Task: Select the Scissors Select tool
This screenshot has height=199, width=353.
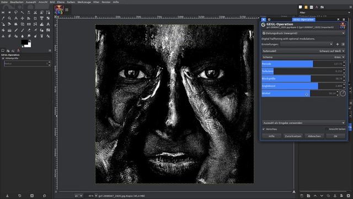Action: click(35, 12)
